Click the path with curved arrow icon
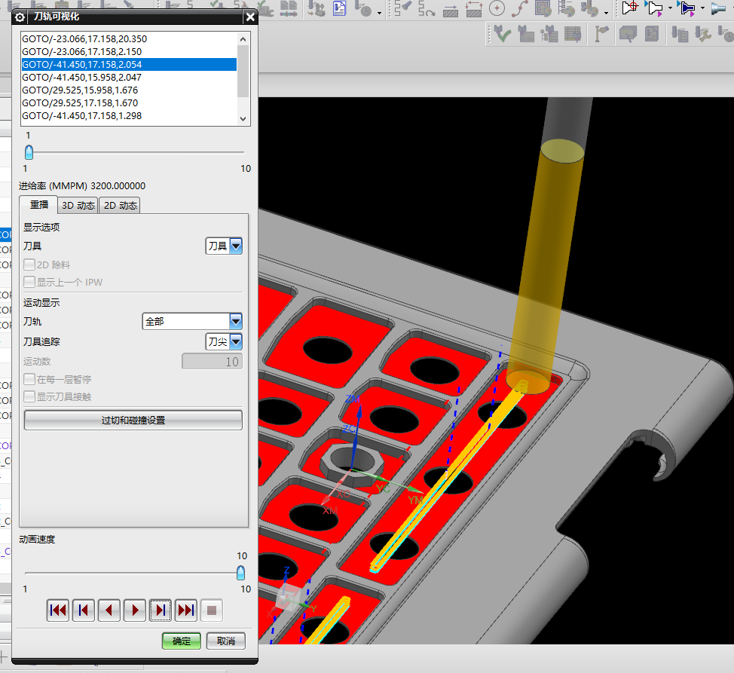This screenshot has height=673, width=734. [426, 8]
